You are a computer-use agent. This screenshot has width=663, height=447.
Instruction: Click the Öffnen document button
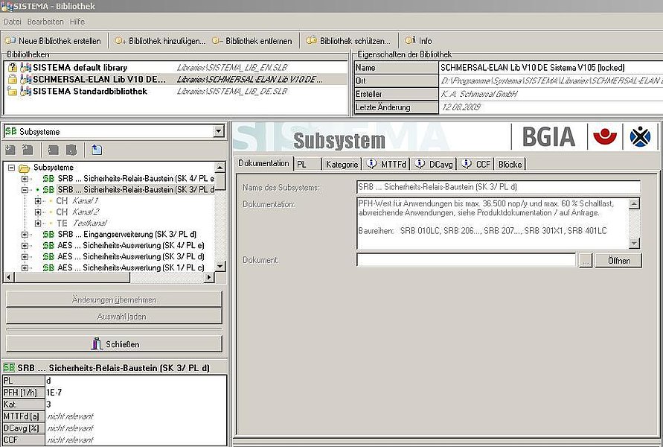click(618, 260)
